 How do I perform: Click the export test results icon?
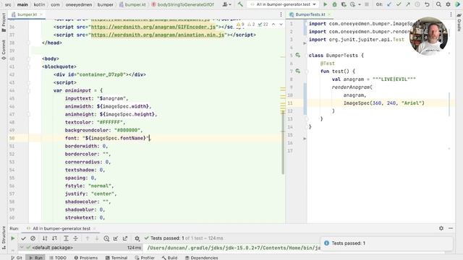(x=125, y=238)
